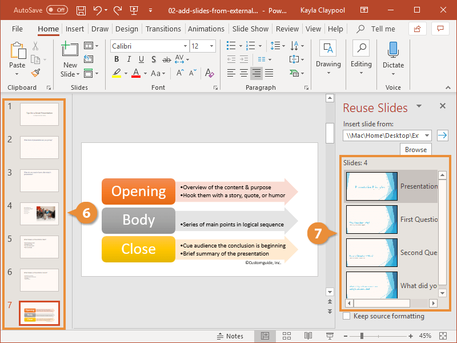The height and width of the screenshot is (343, 457).
Task: Enable Keep source formatting checkbox
Action: pos(347,316)
